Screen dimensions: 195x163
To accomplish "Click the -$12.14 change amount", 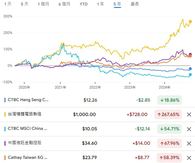I will pos(142,129).
